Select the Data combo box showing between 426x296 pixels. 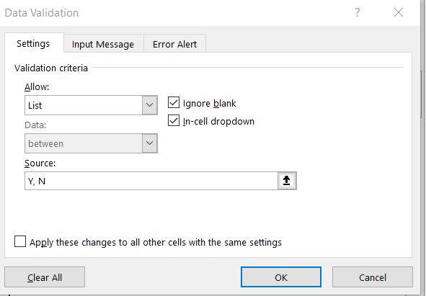[91, 143]
